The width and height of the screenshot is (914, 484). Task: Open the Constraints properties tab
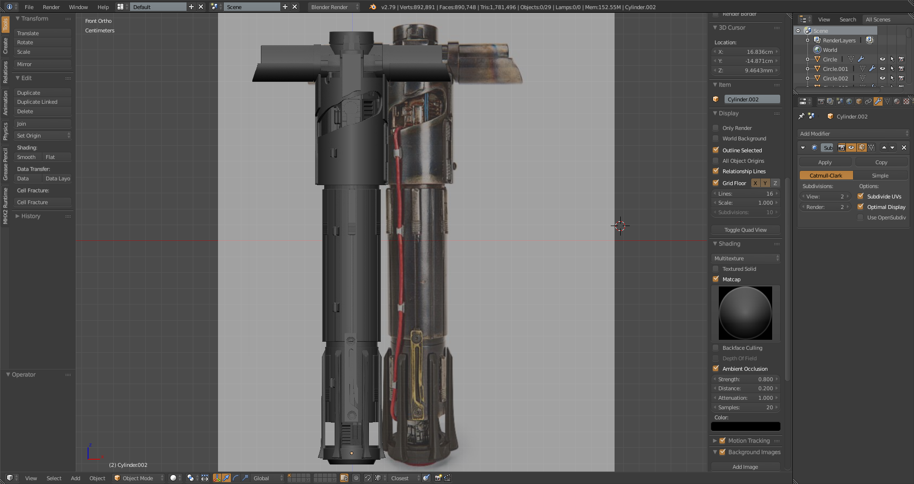(868, 101)
